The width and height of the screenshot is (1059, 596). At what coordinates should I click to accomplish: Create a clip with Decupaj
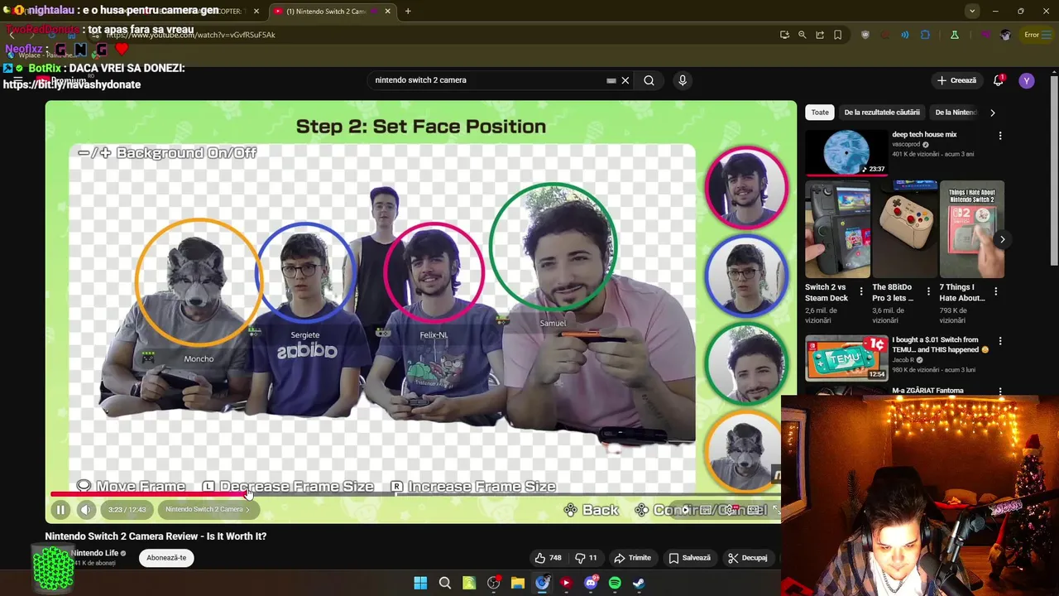[747, 558]
